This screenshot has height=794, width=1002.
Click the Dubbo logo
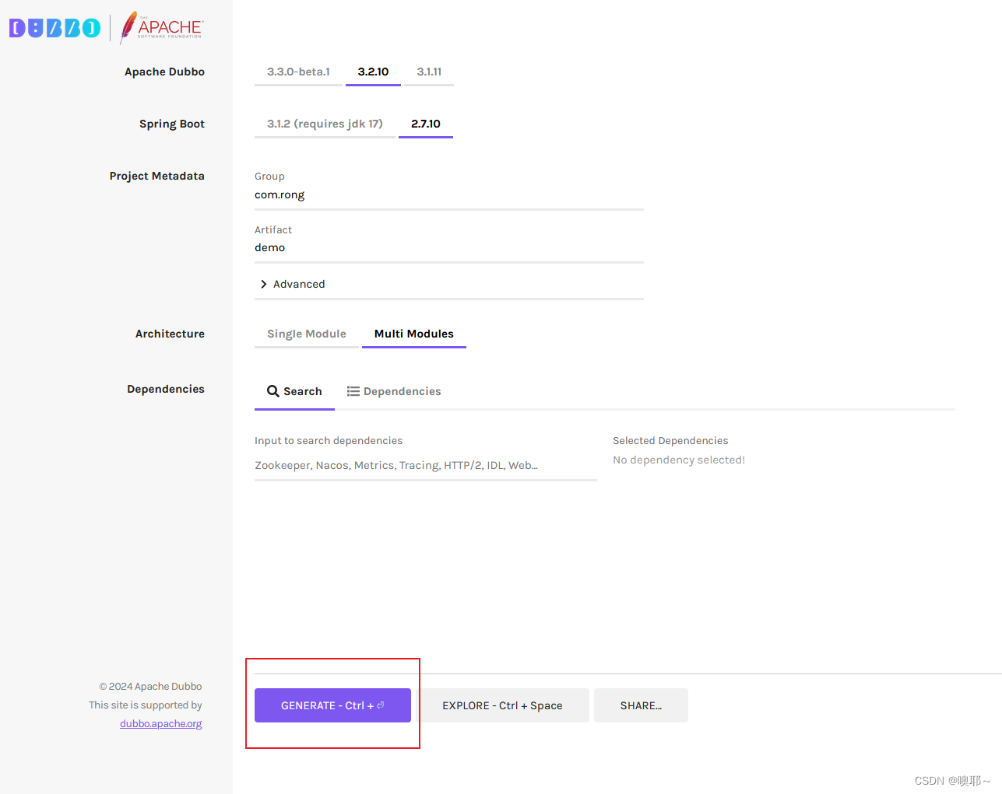click(55, 28)
